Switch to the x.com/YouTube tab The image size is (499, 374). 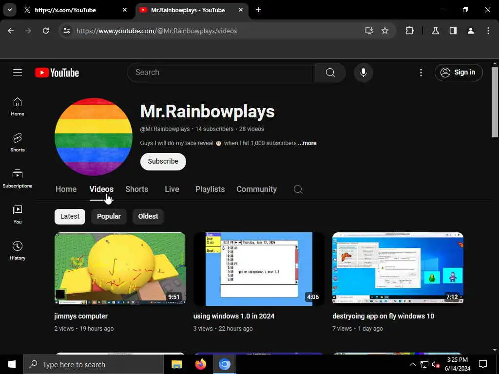pyautogui.click(x=75, y=10)
